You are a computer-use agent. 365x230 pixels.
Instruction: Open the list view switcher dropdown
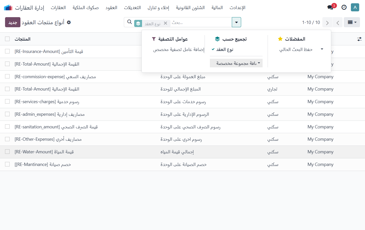352,22
